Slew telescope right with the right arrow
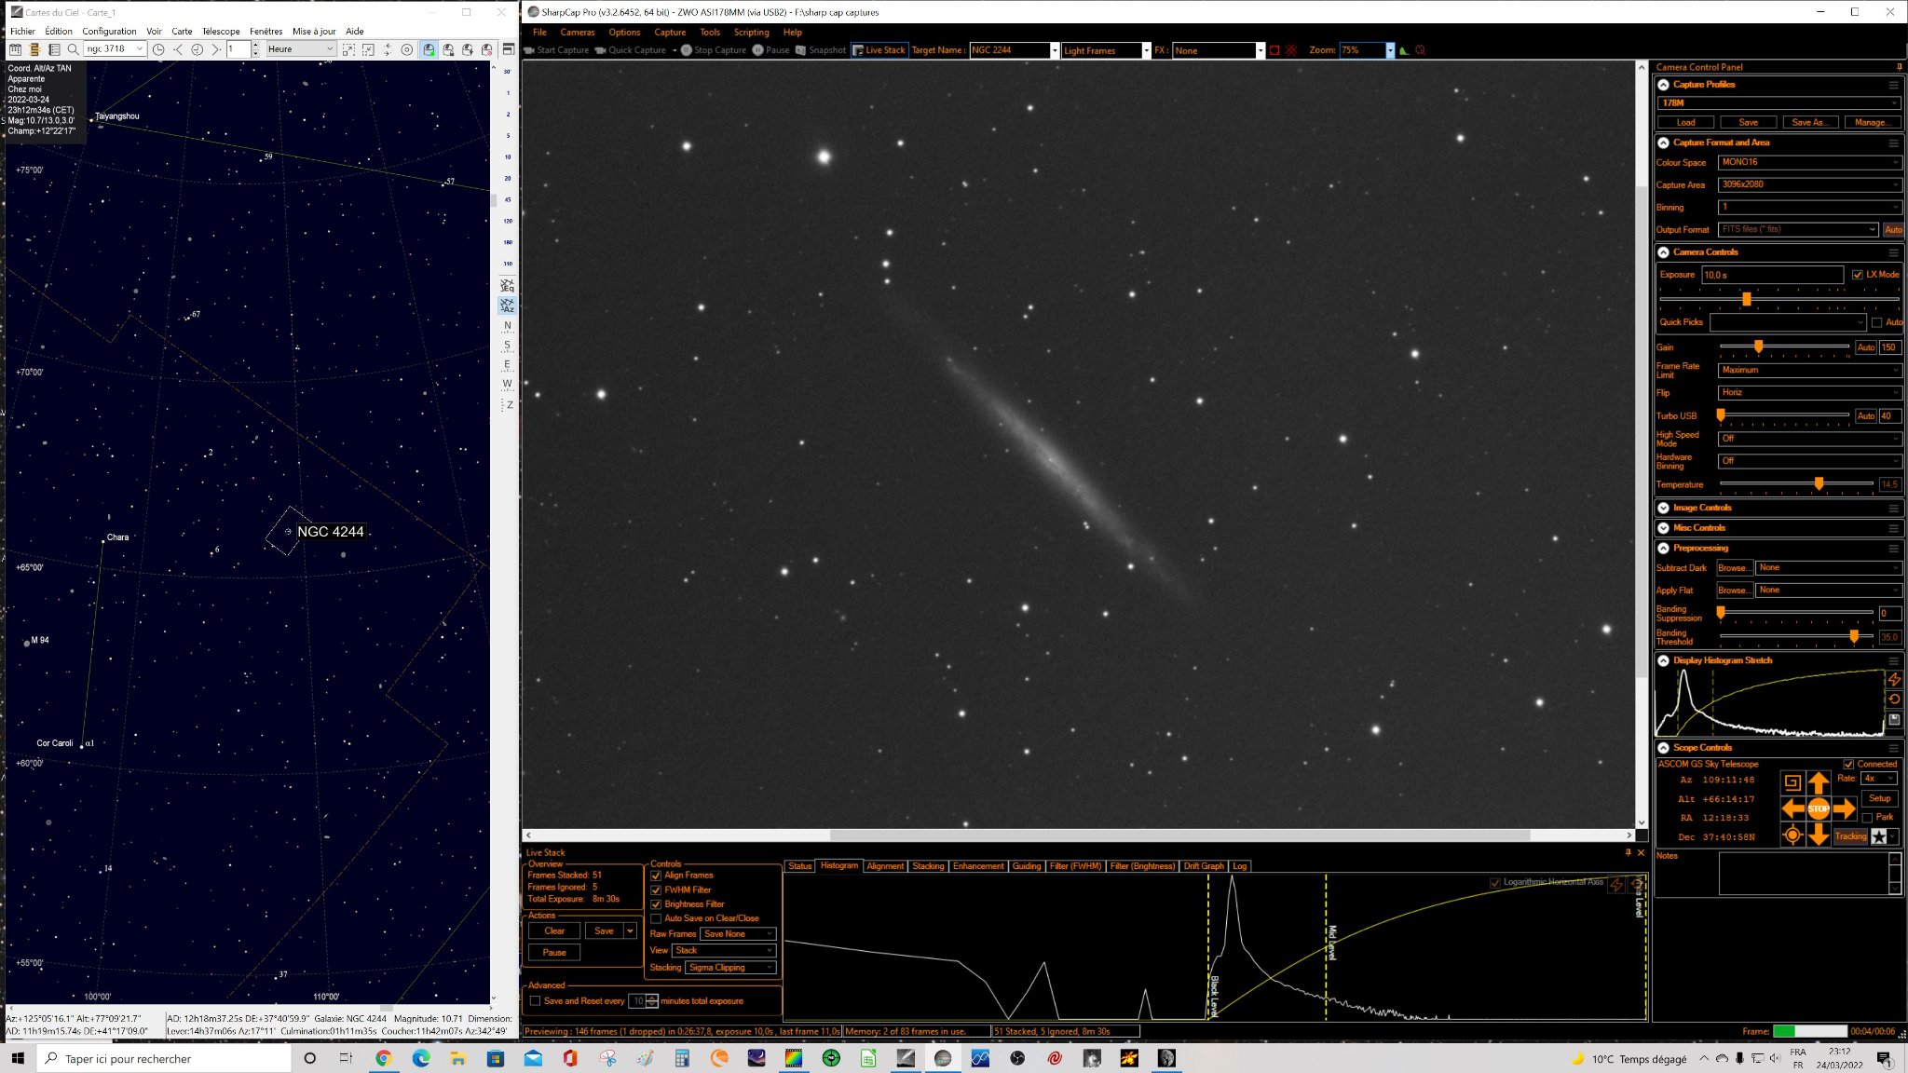The height and width of the screenshot is (1073, 1908). point(1845,808)
